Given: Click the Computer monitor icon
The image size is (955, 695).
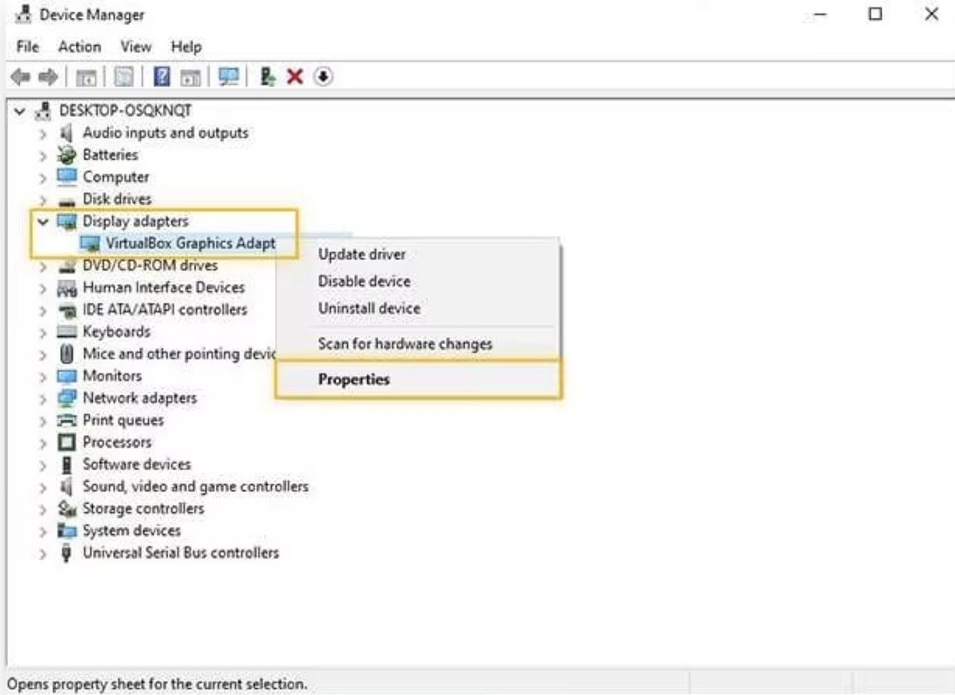Looking at the screenshot, I should 67,176.
